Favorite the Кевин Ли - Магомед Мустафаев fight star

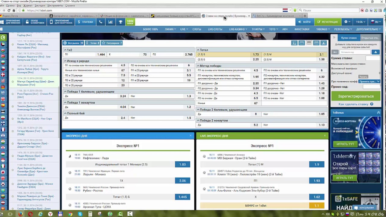(x=13, y=44)
